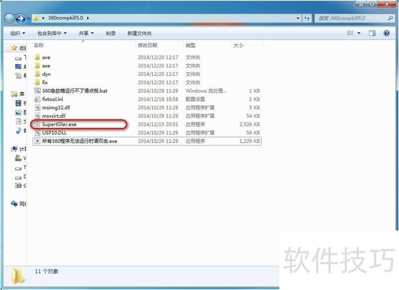
Task: Open the 共享 dropdown menu
Action: (86, 33)
